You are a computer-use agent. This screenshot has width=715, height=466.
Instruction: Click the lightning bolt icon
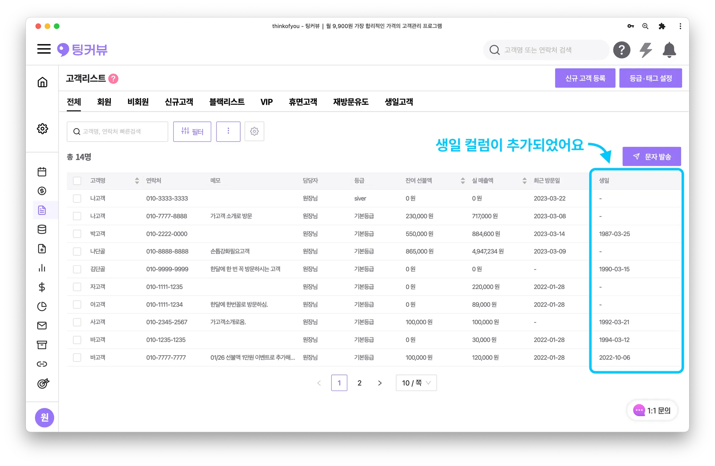coord(646,50)
